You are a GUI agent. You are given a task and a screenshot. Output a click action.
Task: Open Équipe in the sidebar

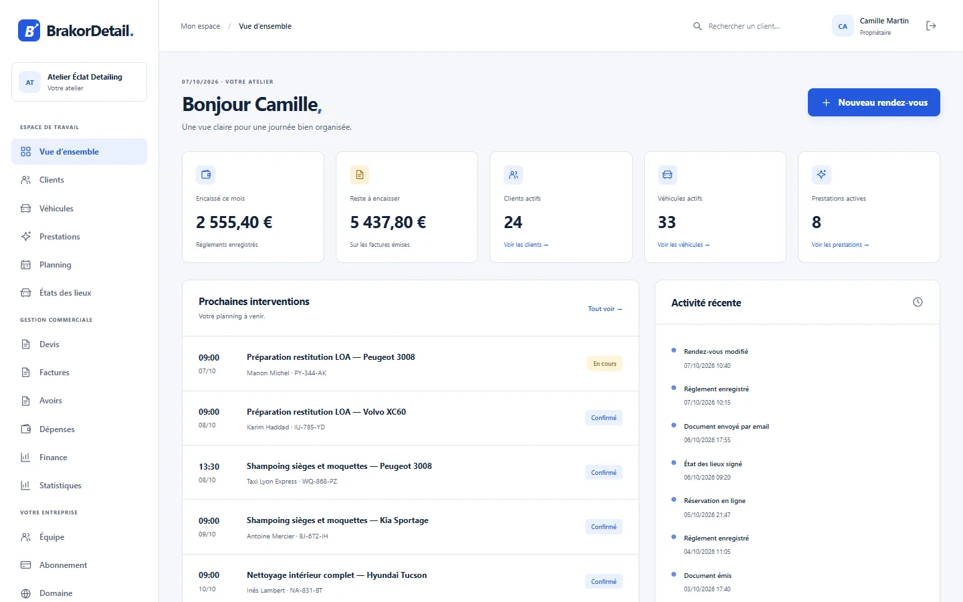[x=79, y=537]
